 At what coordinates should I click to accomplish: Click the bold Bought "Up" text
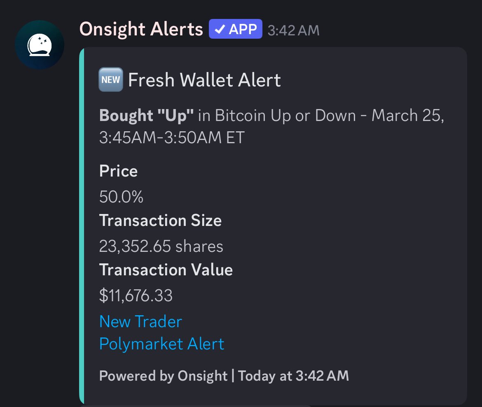tap(146, 116)
